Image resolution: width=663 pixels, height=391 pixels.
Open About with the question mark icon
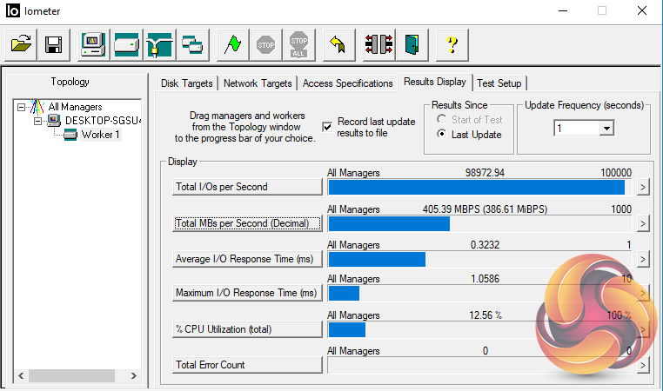click(x=452, y=43)
